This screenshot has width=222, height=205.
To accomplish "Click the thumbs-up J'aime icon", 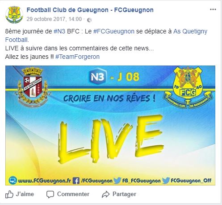I will point(9,194).
